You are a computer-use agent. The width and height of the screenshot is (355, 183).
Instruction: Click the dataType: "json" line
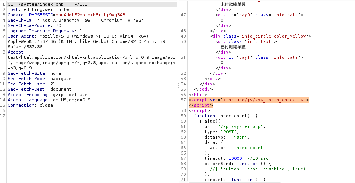click(x=227, y=137)
